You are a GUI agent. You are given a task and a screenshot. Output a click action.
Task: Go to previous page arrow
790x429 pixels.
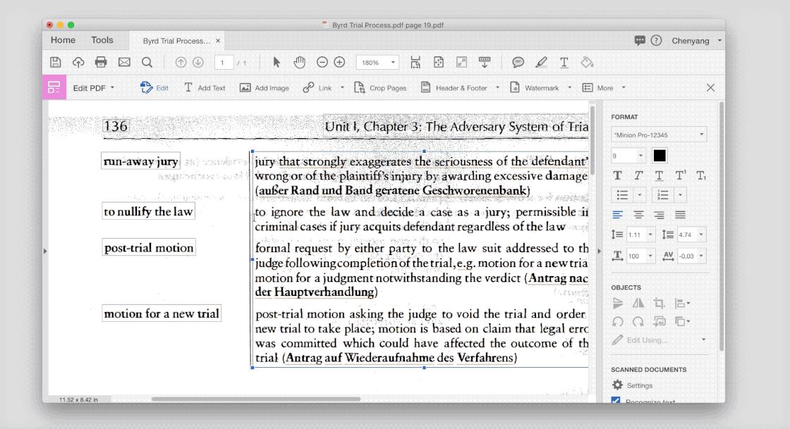click(181, 63)
